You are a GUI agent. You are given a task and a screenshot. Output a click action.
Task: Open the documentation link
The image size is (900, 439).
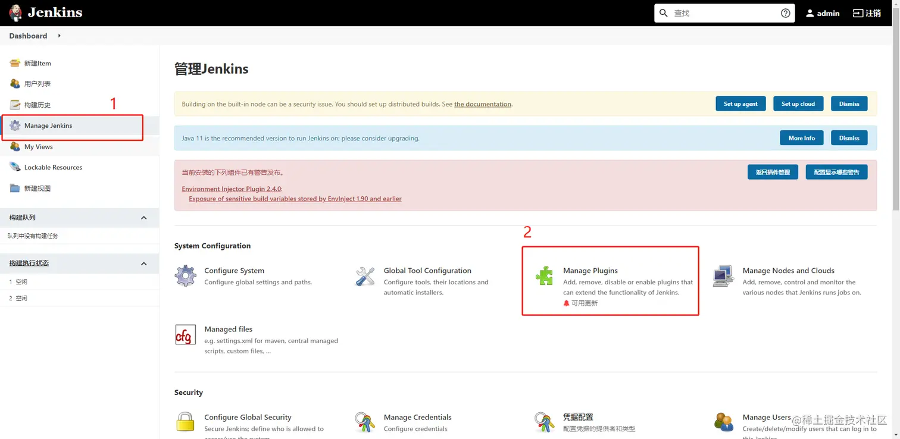[483, 104]
